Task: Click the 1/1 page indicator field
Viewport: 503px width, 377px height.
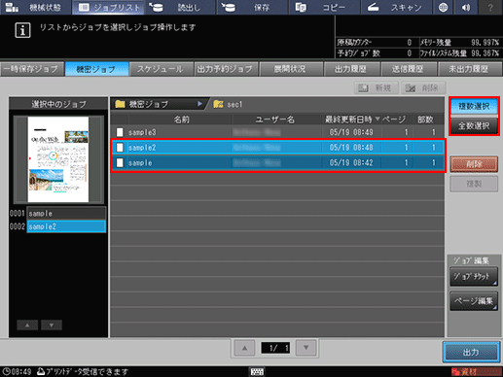Action: tap(275, 348)
